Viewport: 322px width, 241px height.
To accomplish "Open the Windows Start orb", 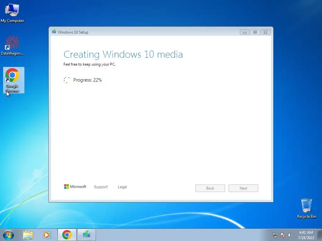I will [x=8, y=235].
